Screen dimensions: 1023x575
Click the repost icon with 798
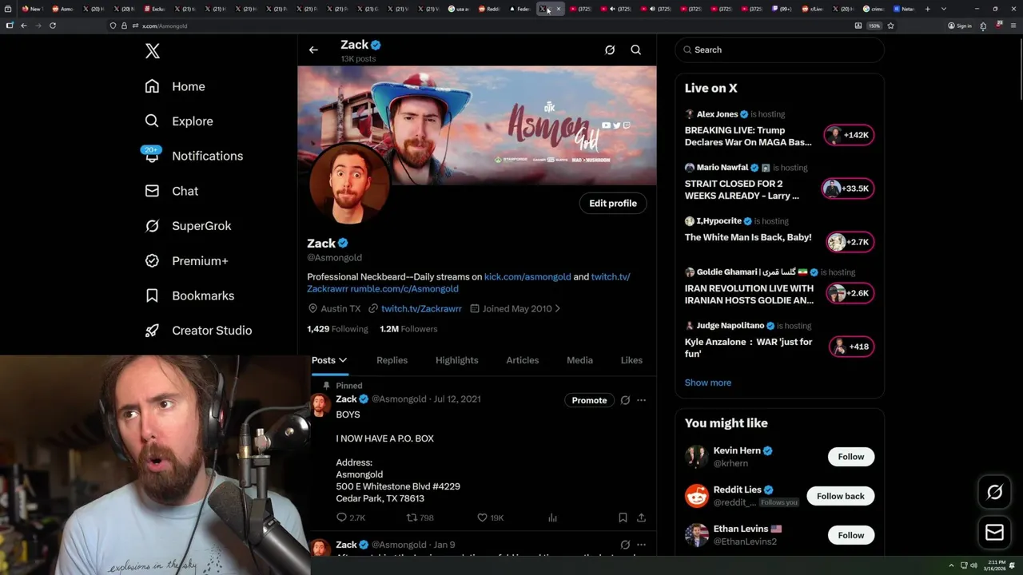tap(412, 517)
